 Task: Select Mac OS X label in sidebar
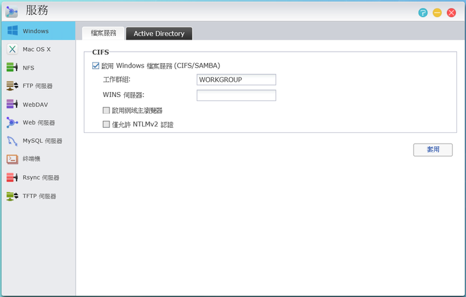coord(36,49)
